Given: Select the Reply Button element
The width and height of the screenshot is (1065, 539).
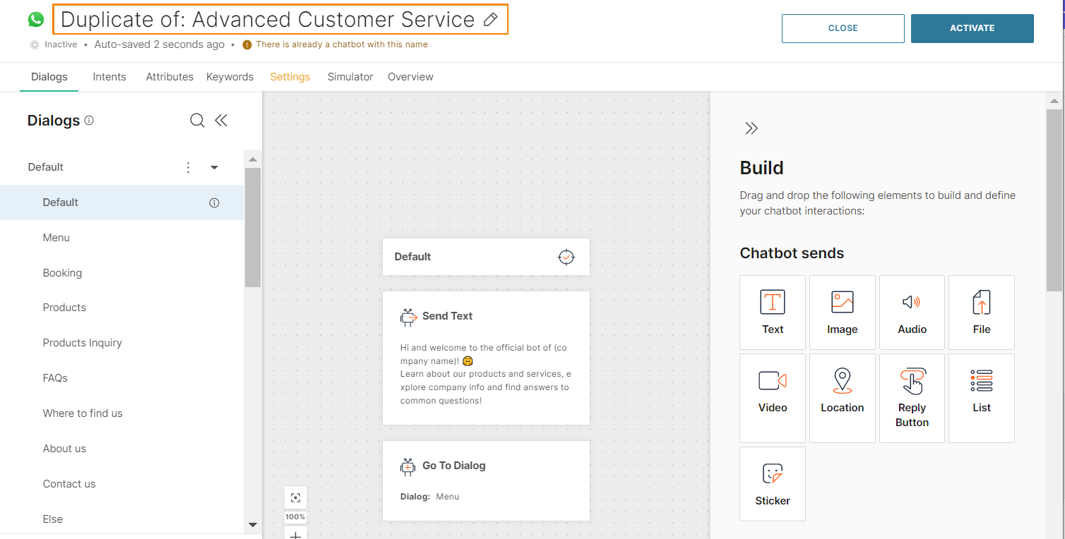Looking at the screenshot, I should [912, 398].
